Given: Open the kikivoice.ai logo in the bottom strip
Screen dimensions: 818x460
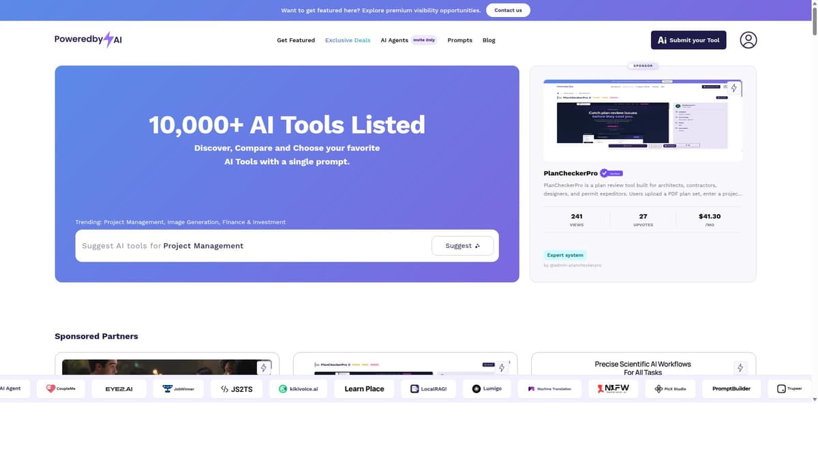Looking at the screenshot, I should 299,388.
